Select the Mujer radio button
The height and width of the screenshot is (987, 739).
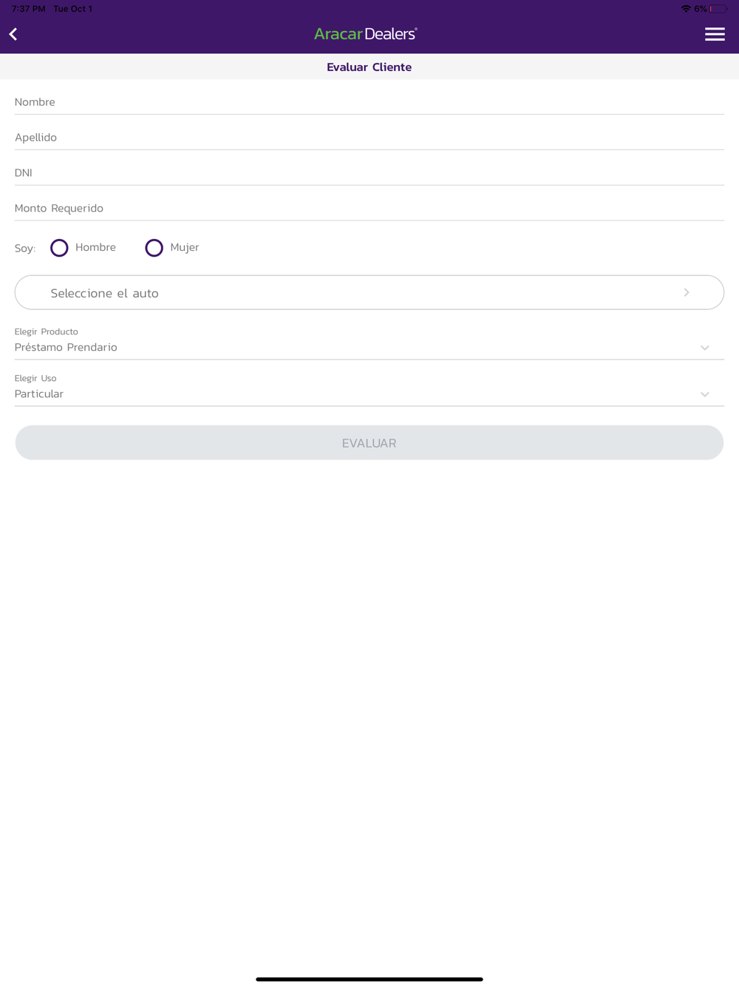154,248
